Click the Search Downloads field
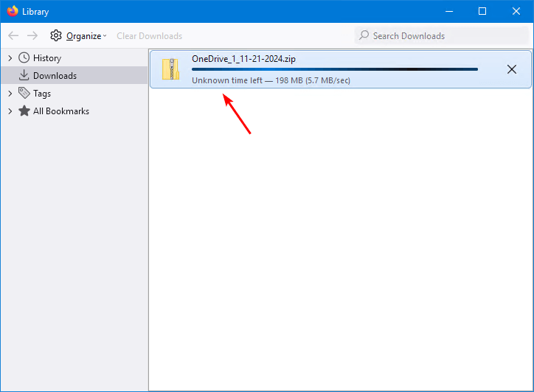The height and width of the screenshot is (392, 534). pyautogui.click(x=441, y=35)
